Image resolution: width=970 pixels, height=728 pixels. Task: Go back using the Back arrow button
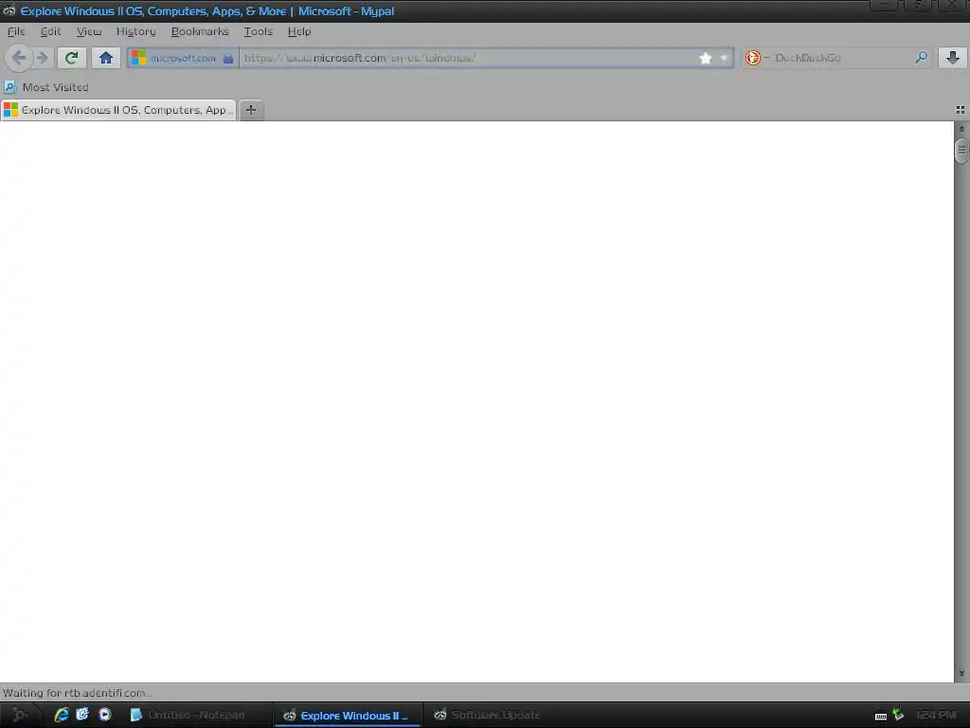[x=19, y=58]
